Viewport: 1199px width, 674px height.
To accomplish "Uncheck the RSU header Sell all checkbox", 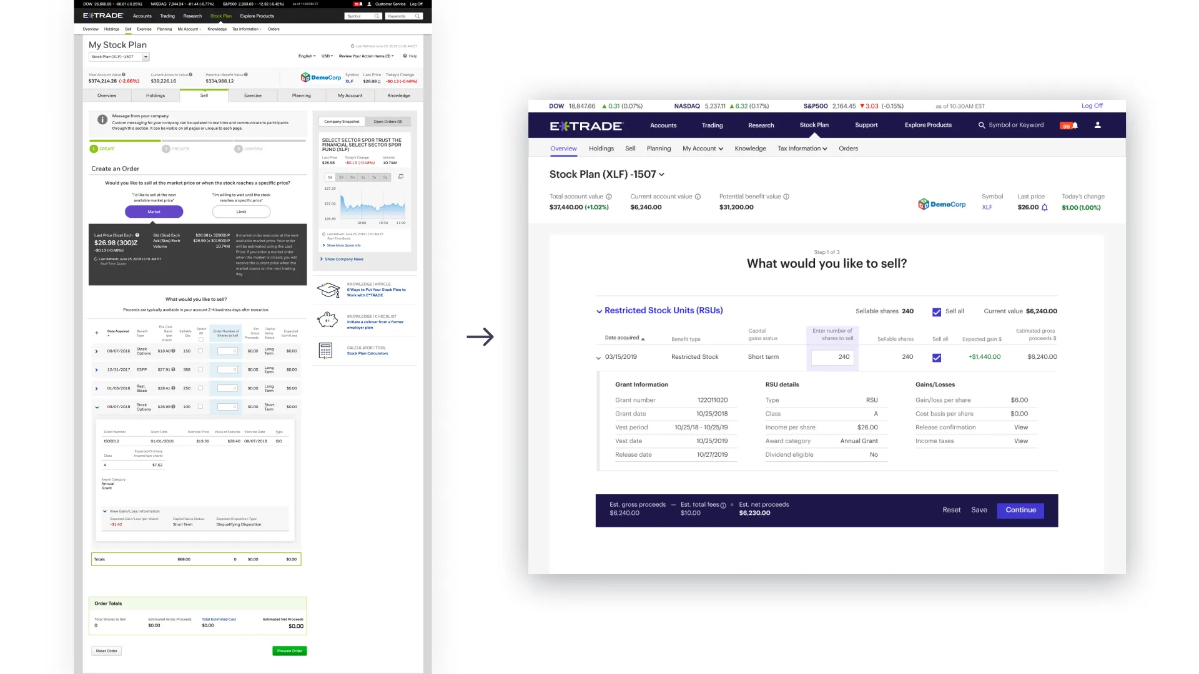I will point(937,312).
